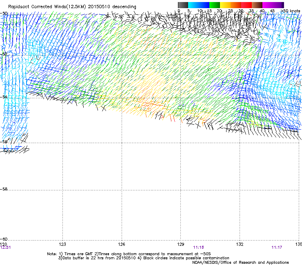Viewport: 302px width, 265px height.
Task: Click the '129' longitude axis label
Action: (180, 244)
